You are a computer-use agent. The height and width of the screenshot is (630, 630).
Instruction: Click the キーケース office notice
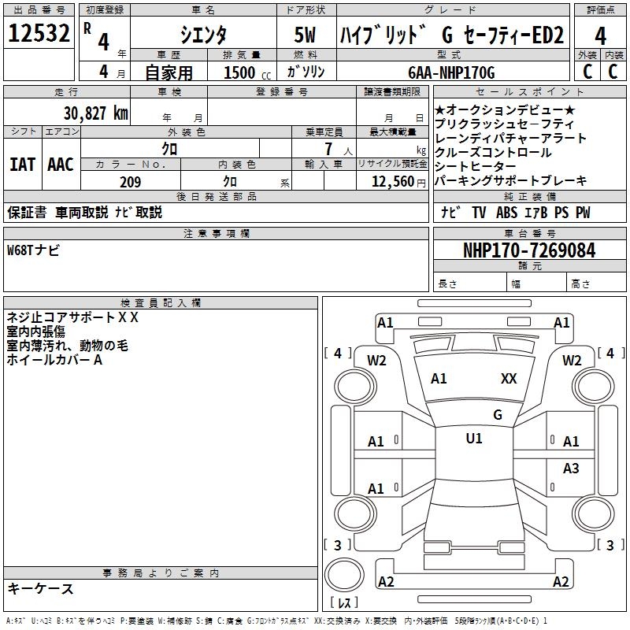pos(40,588)
